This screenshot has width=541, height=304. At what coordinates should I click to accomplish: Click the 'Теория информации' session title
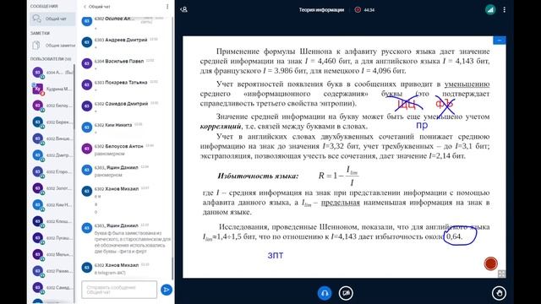321,10
